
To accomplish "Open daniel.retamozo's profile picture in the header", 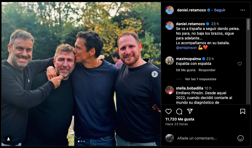I will 170,10.
